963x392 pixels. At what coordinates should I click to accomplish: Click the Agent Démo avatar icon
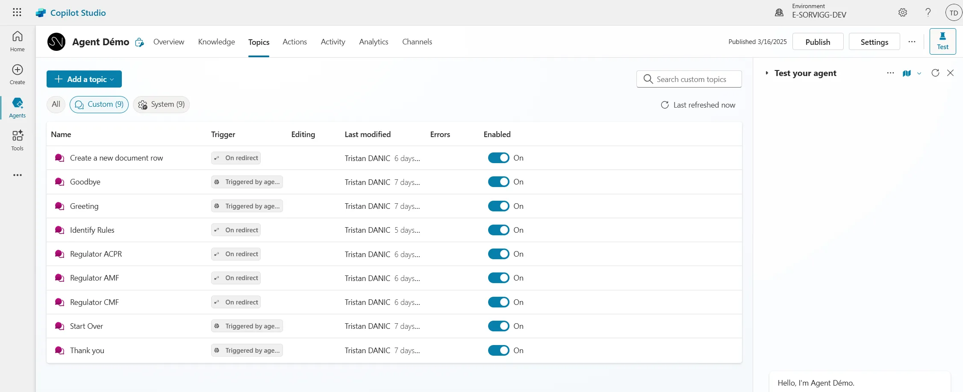coord(56,42)
